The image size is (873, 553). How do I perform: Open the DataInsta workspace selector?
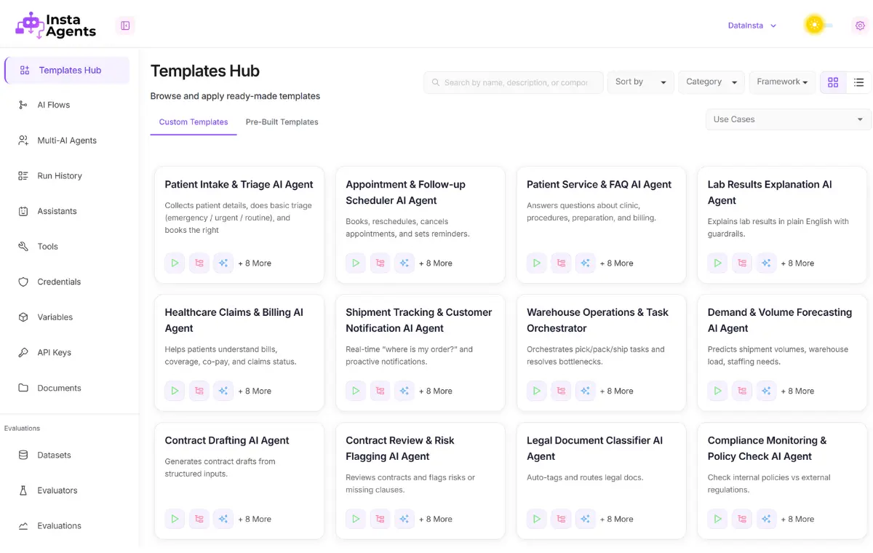coord(752,25)
